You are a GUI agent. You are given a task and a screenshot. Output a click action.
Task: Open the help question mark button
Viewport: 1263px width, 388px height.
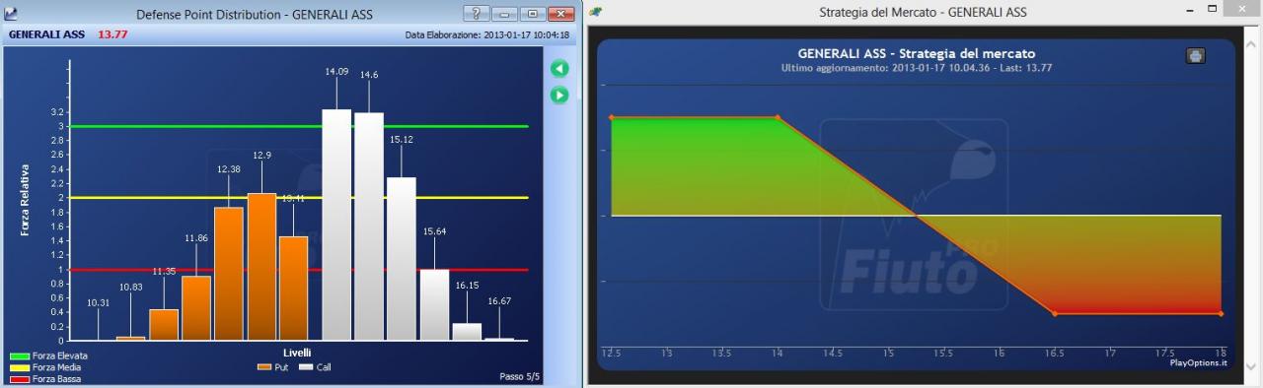476,13
